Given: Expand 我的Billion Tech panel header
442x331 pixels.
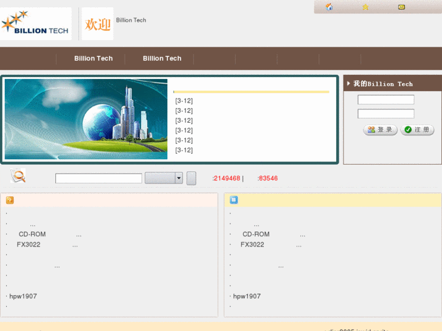Looking at the screenshot, I should (392, 84).
